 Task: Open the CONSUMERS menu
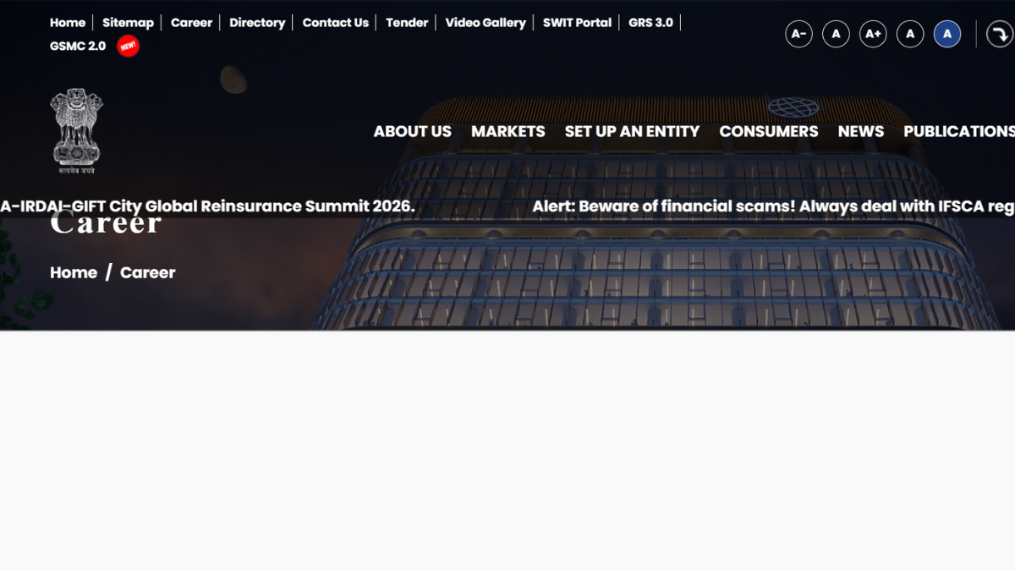tap(768, 131)
